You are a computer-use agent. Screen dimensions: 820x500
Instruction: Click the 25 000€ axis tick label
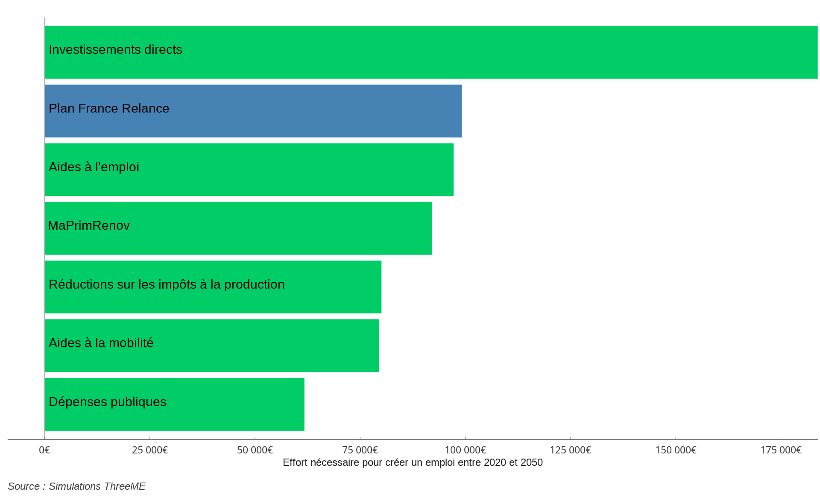(149, 450)
